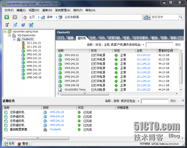
Task: Collapse the Cluster01 tree node
Action: [x=14, y=39]
